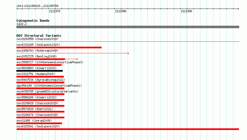Open variant nsv6325341 (Sedlazeck2020) label
Screen dimensions: 247x140
point(38,126)
